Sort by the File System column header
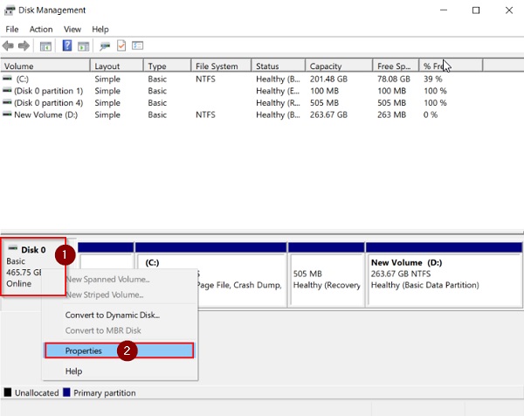Viewport: 524px width, 416px height. (x=221, y=66)
